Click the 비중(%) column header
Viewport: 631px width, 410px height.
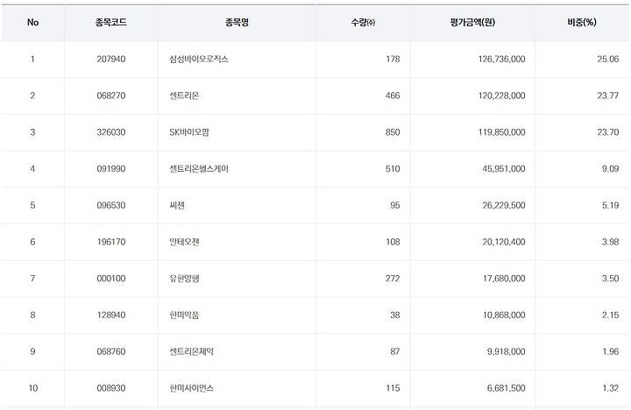point(582,23)
